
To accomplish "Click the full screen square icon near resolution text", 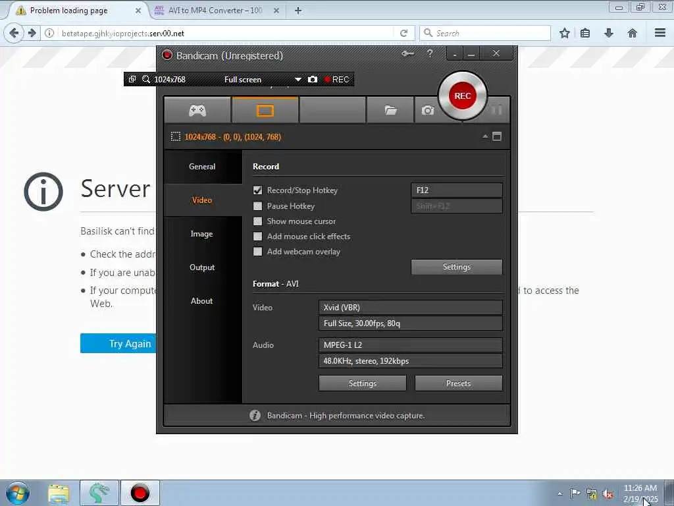I will 497,136.
